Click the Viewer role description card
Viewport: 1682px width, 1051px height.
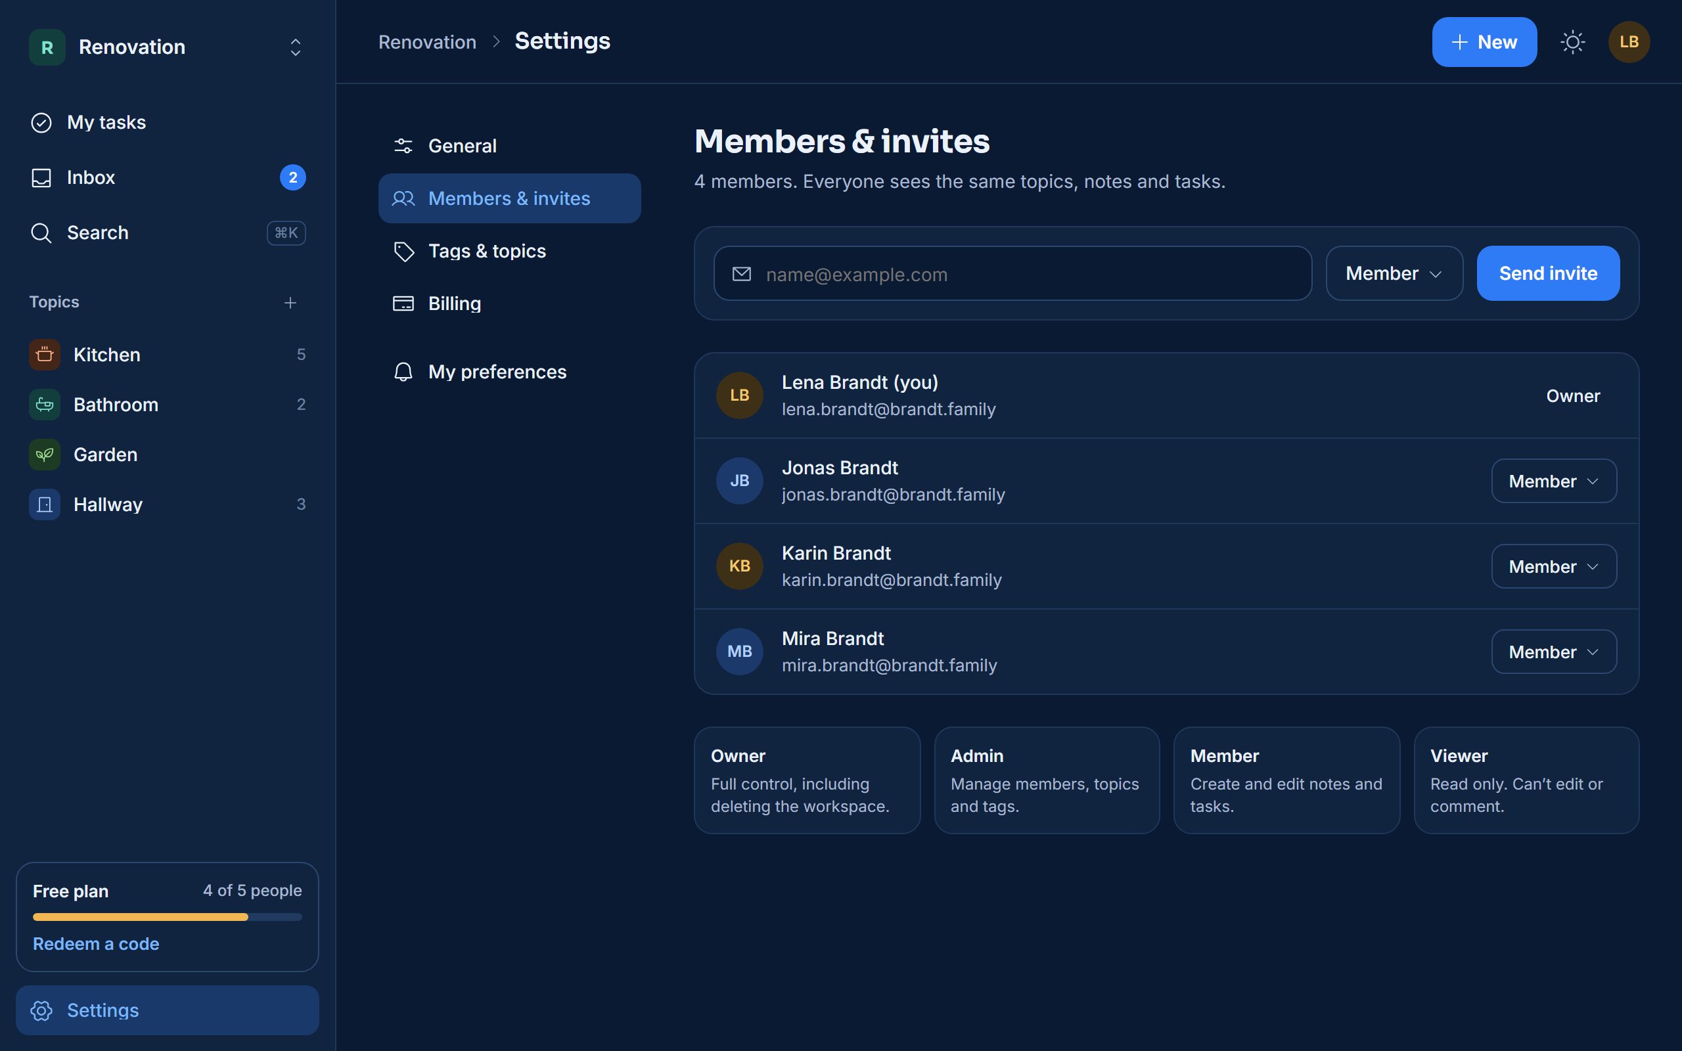tap(1526, 780)
